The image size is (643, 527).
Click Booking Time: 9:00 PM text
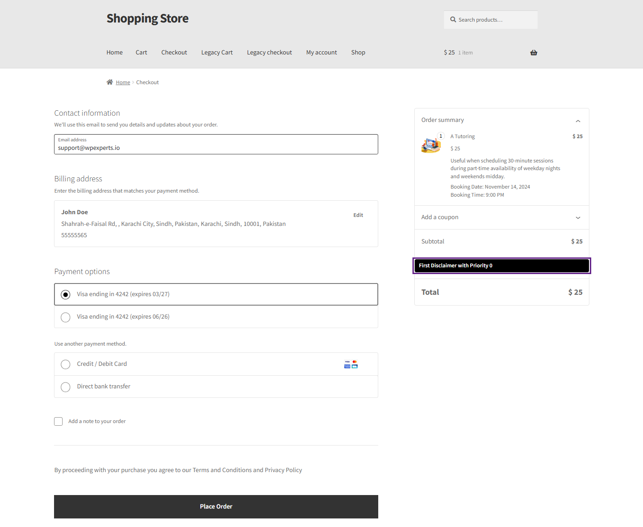pos(477,195)
